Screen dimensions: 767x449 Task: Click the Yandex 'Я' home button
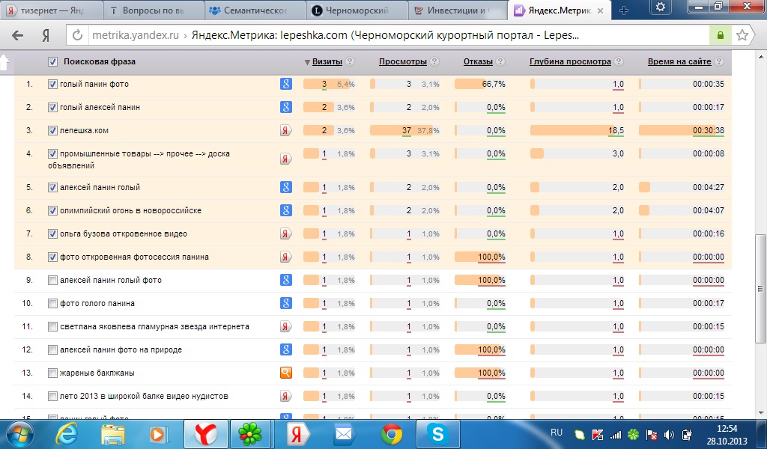(46, 36)
